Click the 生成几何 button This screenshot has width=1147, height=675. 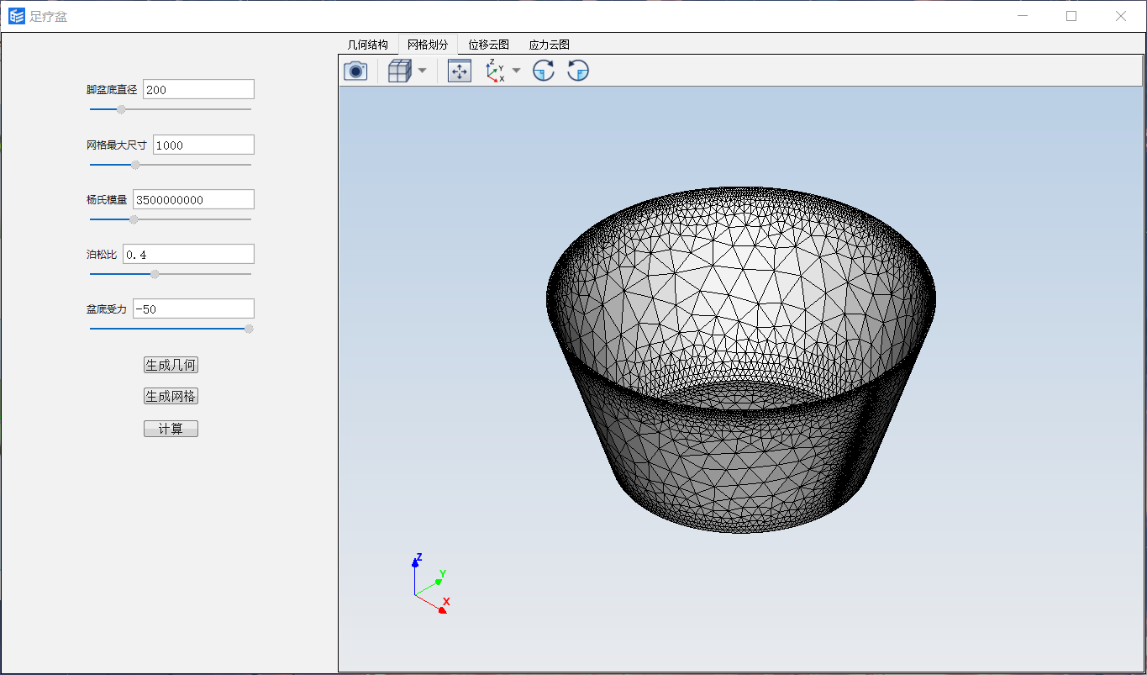point(171,365)
